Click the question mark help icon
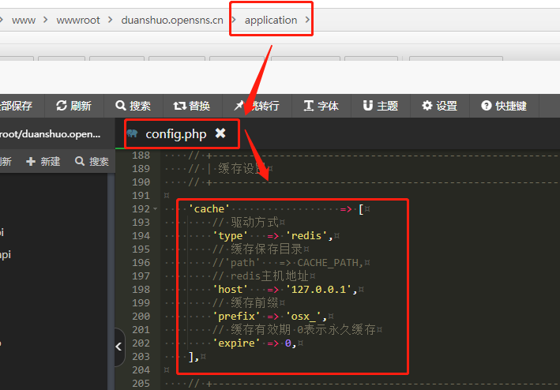Viewport: 560px width, 390px height. pyautogui.click(x=487, y=106)
